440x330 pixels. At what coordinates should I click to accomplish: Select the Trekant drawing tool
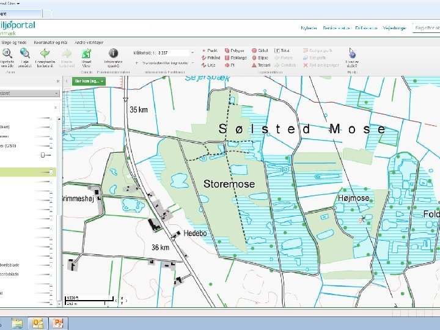(261, 65)
